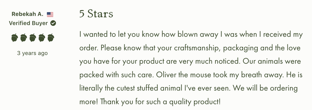Select the fifth acorn rating icon
The height and width of the screenshot is (110, 312).
point(51,37)
